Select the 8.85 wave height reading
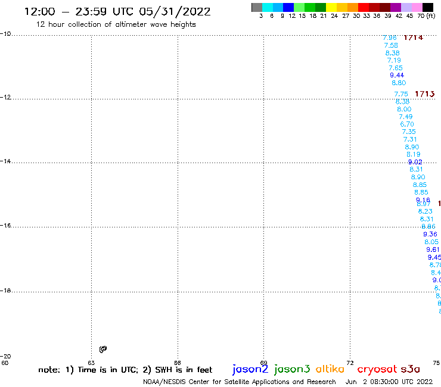This screenshot has width=441, height=387. tap(421, 192)
